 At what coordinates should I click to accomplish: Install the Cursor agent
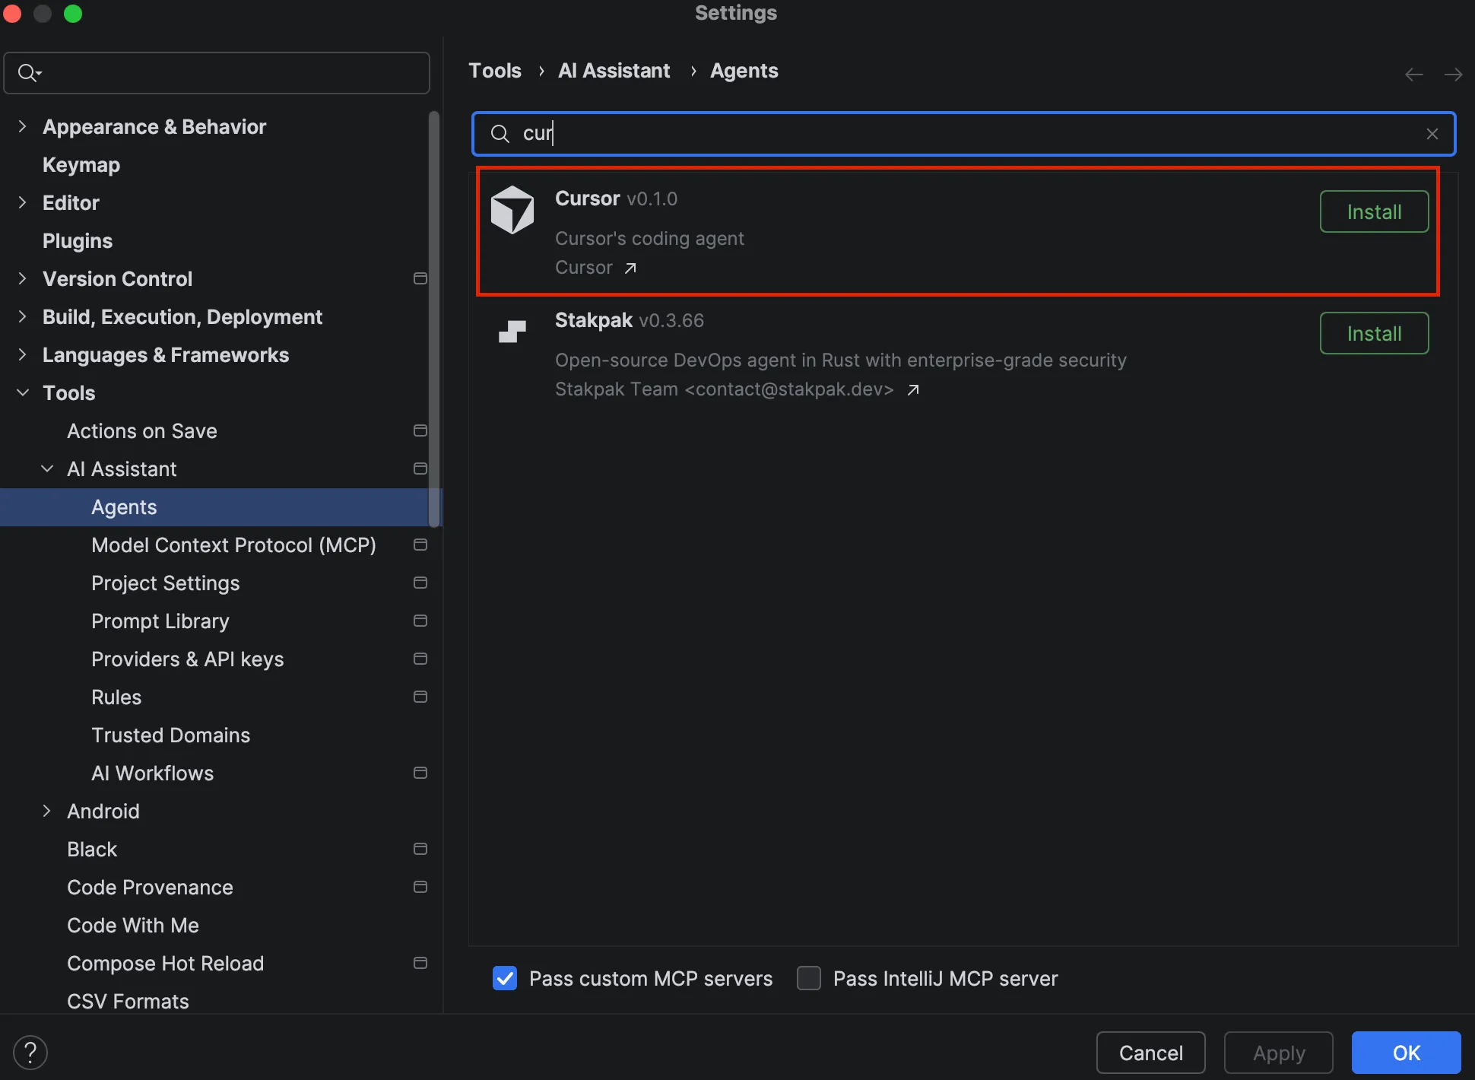point(1373,211)
